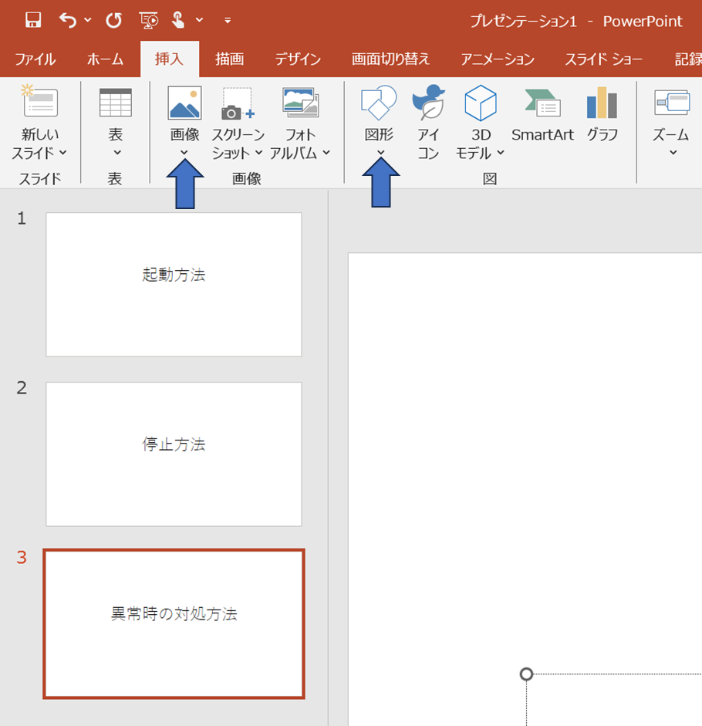The height and width of the screenshot is (726, 702).
Task: Switch to the デザイン tab
Action: [x=298, y=59]
